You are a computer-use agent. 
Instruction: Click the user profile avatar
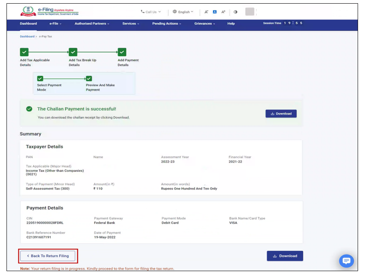tap(250, 12)
